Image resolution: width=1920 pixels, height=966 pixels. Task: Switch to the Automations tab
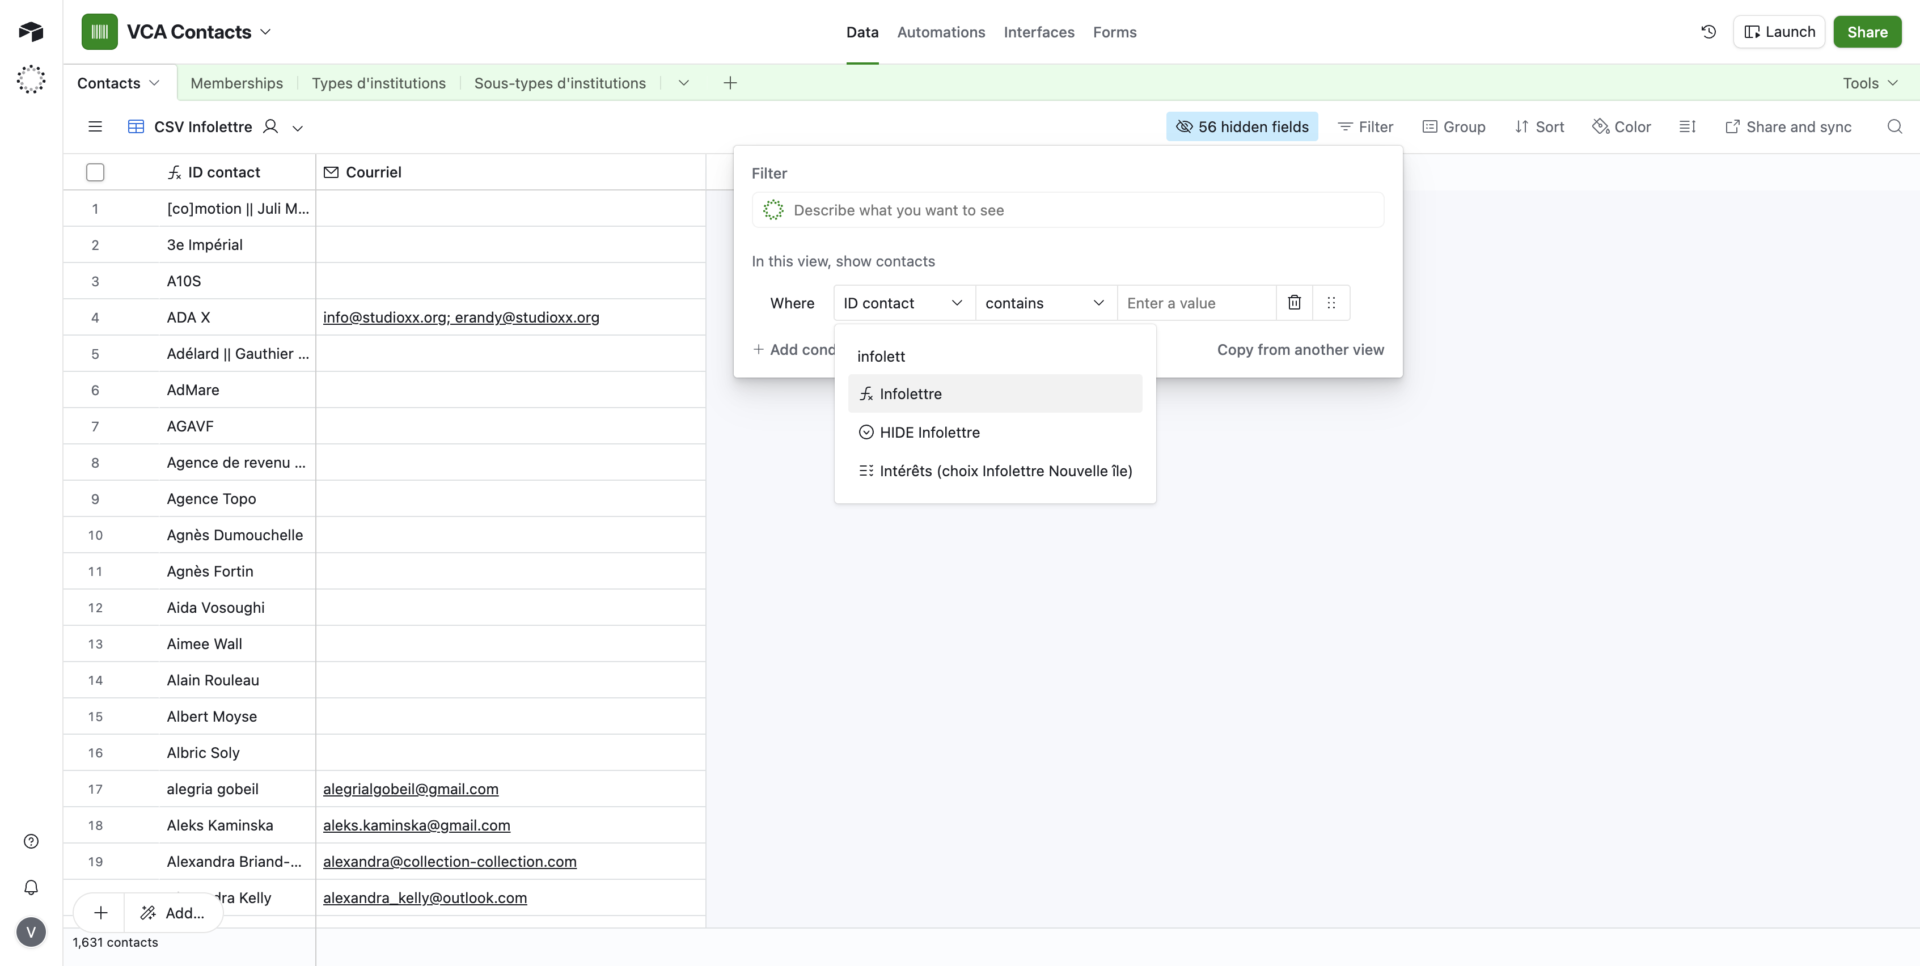click(x=941, y=32)
